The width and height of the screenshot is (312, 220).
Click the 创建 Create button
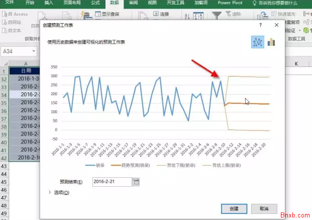(234, 208)
